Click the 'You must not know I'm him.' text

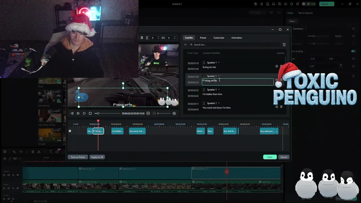tap(217, 108)
